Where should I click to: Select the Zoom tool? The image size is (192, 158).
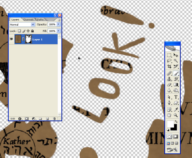coord(176,115)
